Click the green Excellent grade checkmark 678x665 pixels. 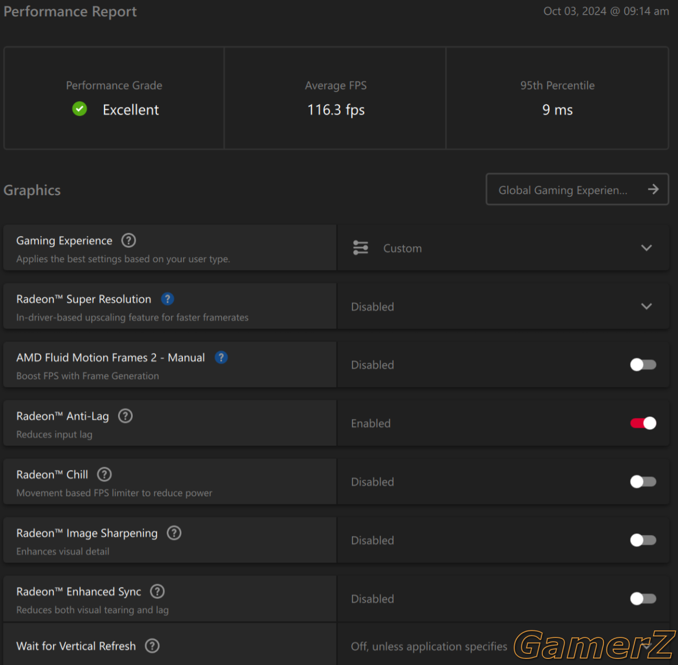pos(80,109)
